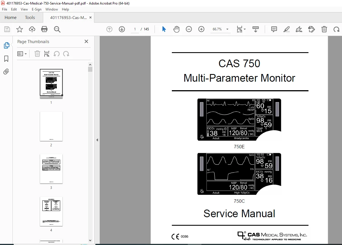342x245 pixels.
Task: Click thumbnails scrollbar up arrow
Action: pos(90,64)
